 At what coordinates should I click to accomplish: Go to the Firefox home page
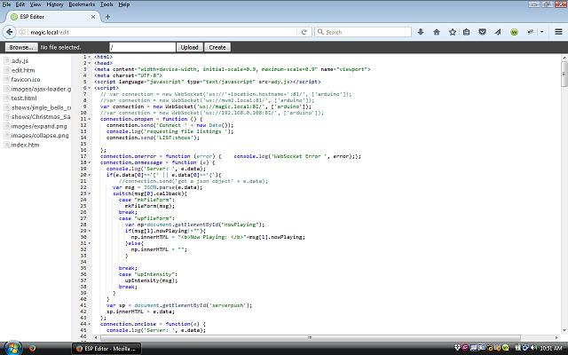tap(437, 32)
